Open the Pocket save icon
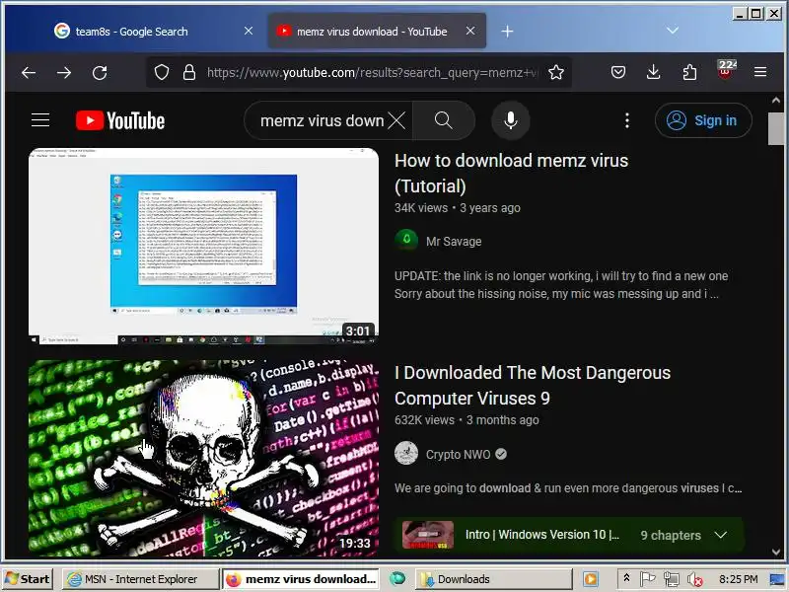This screenshot has width=789, height=592. point(618,72)
